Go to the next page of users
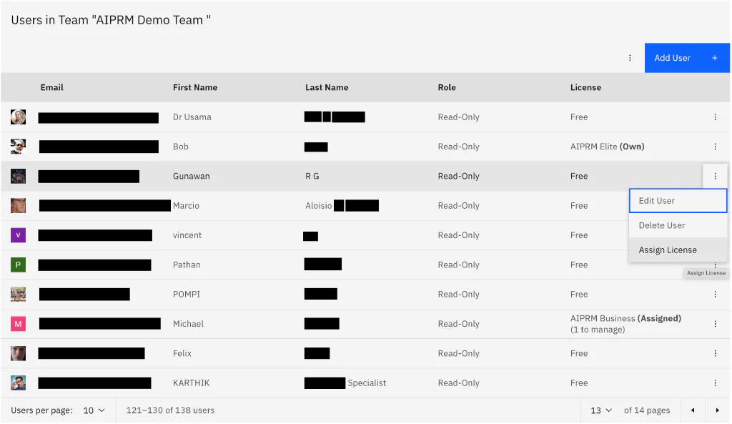The height and width of the screenshot is (424, 732). click(x=717, y=410)
